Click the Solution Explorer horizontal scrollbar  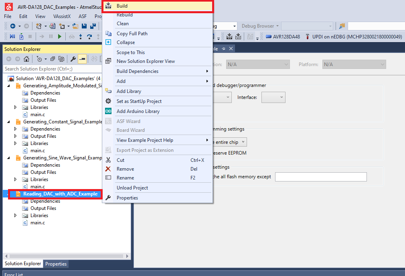(67, 256)
